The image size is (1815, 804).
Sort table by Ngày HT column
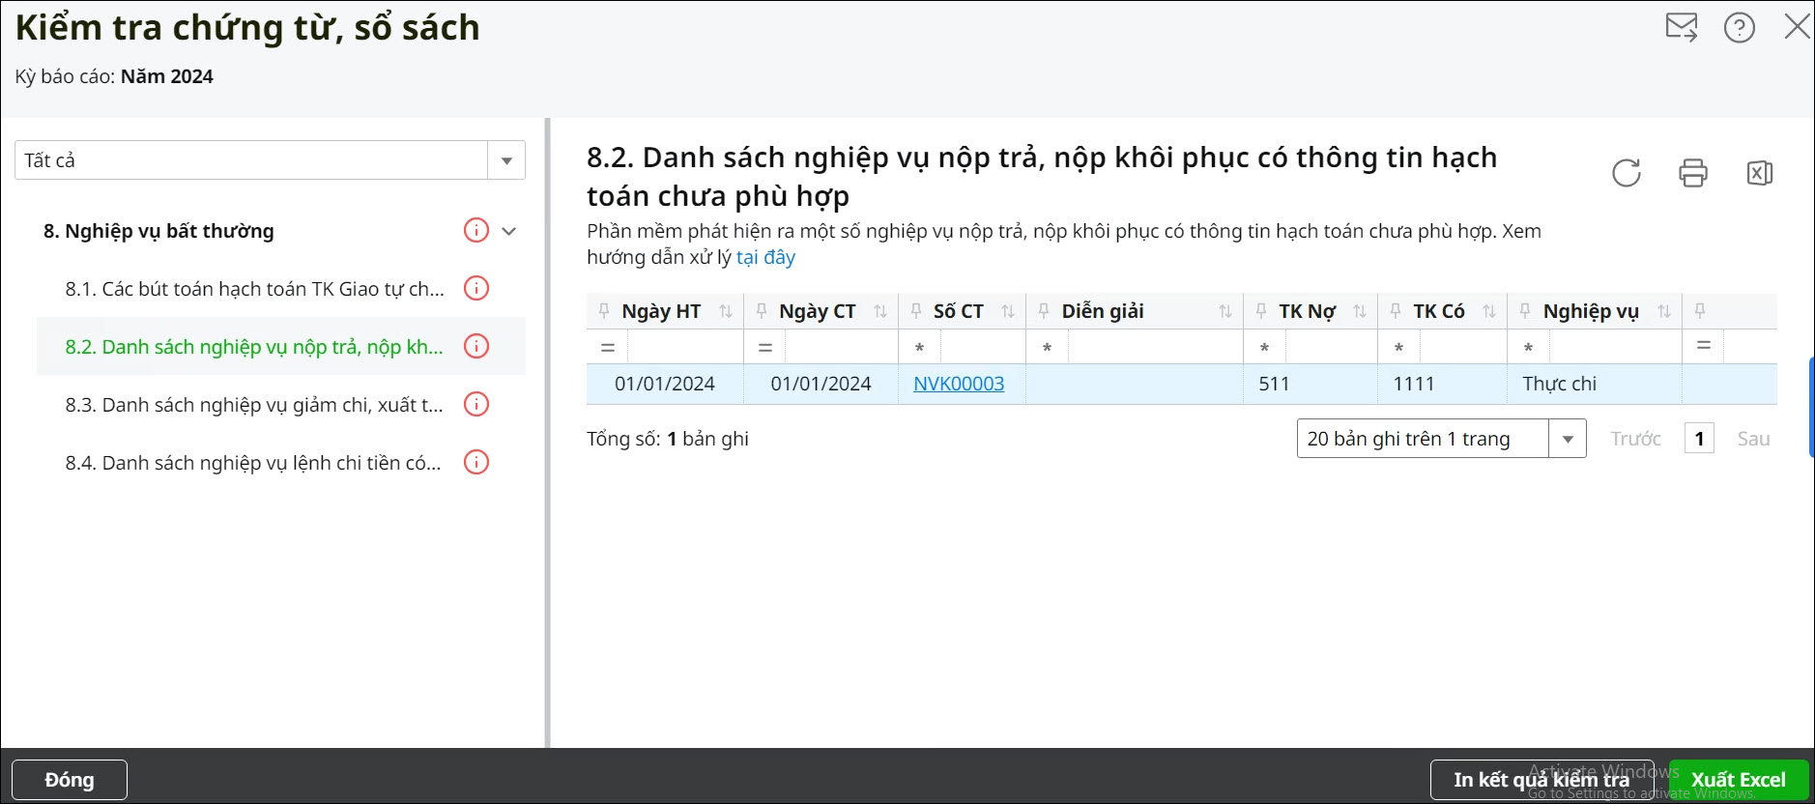pos(726,311)
